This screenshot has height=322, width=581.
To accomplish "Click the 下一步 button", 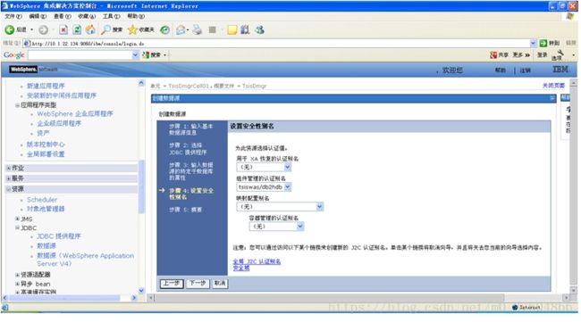I will 198,284.
